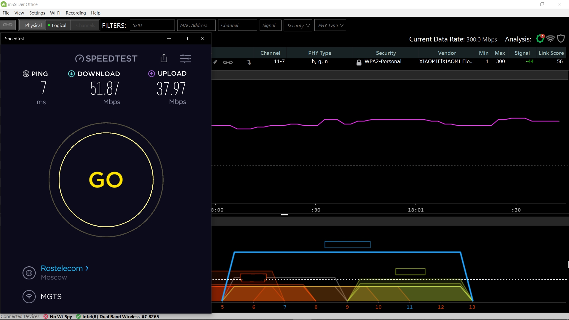Switch to Logical view
The image size is (569, 320).
pyautogui.click(x=58, y=25)
